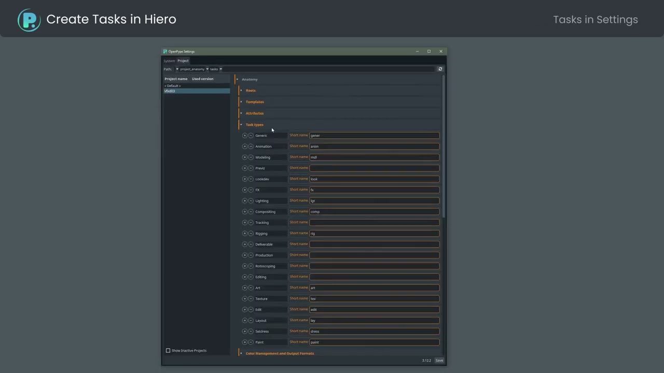
Task: Remove the Texture task type
Action: point(251,298)
